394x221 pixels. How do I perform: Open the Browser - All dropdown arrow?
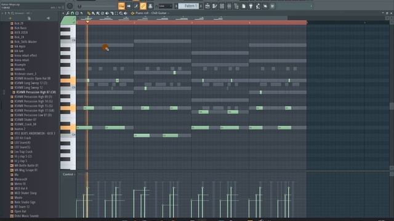[31, 13]
